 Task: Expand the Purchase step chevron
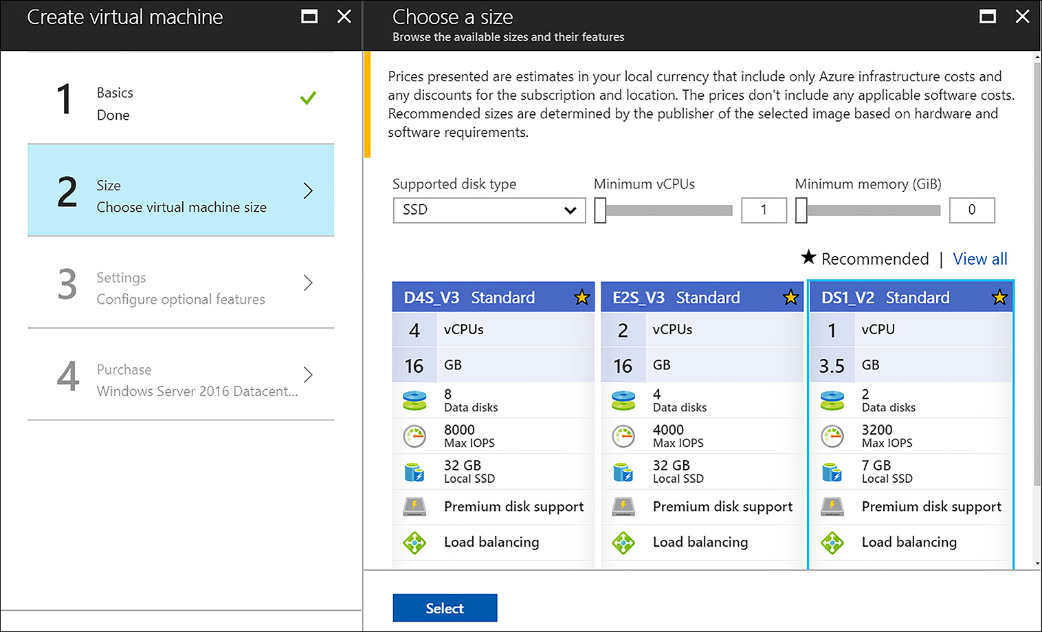point(308,375)
